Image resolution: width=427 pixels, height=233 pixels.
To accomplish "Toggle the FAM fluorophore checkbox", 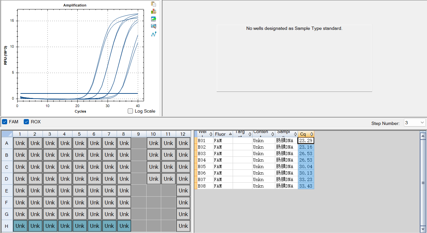I will tap(5, 122).
